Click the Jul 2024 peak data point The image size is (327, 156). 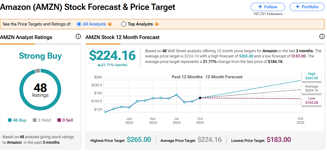[177, 95]
